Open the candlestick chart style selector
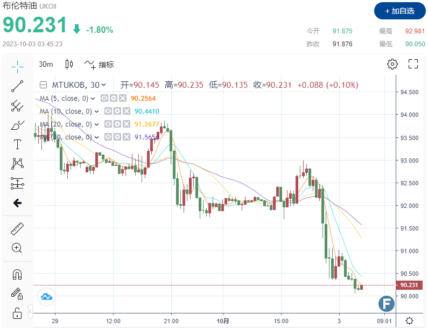 pos(69,65)
